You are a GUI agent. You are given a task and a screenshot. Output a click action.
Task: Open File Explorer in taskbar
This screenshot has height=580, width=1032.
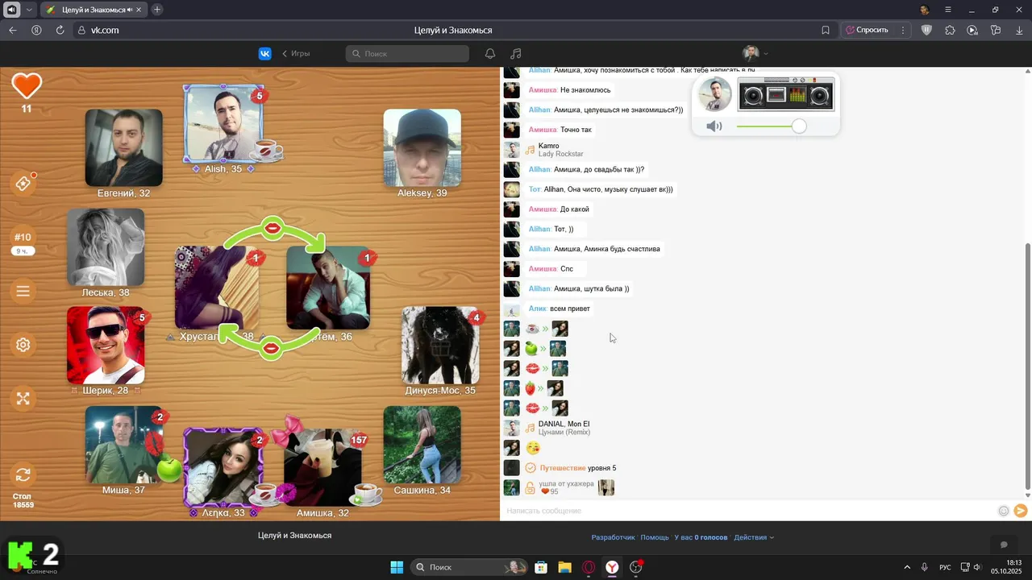point(564,567)
